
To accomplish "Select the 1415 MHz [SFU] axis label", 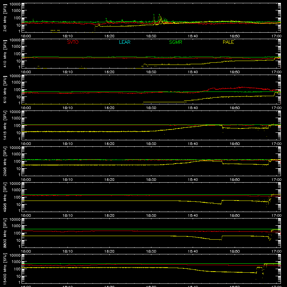I will coord(5,125).
